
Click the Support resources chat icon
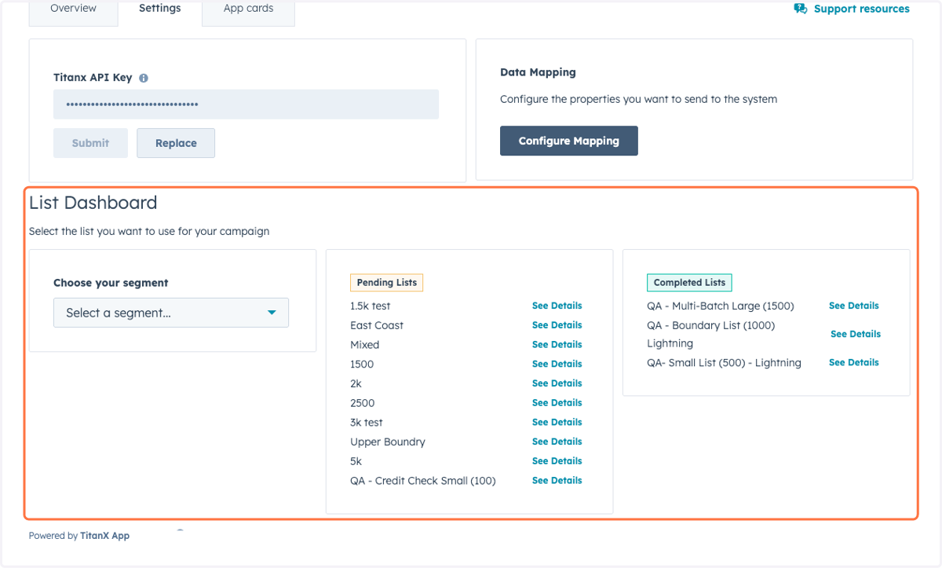tap(800, 9)
